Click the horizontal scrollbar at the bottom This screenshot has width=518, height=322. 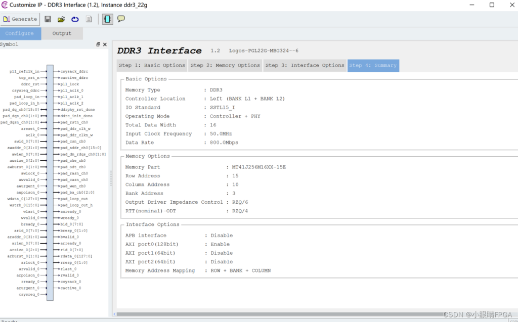click(304, 314)
